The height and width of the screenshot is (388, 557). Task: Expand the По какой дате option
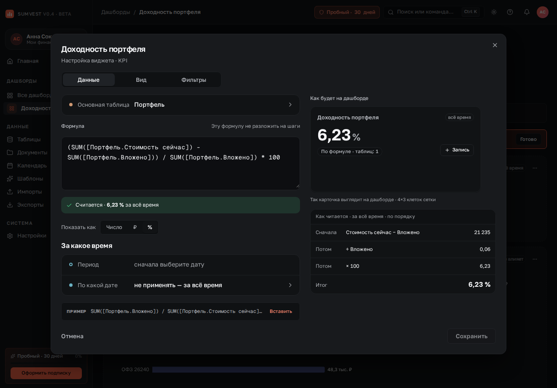pos(181,285)
